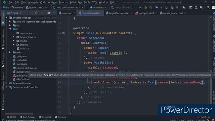Open the Dart Analysis tool window
This screenshot has height=121, width=215.
point(28,117)
